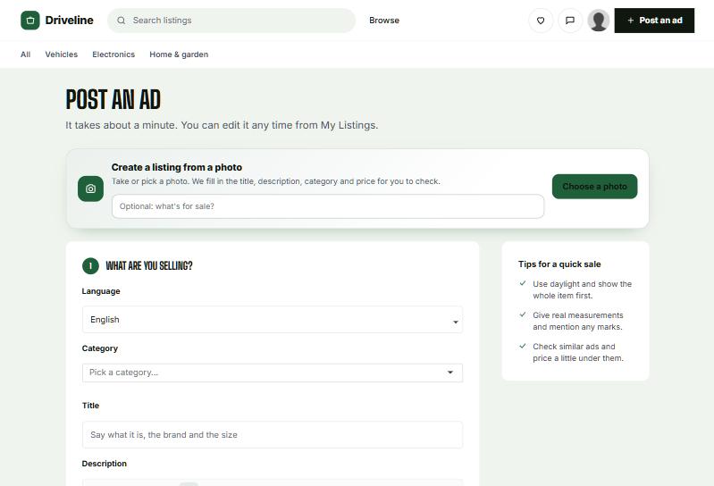
Task: Open the Pick a category dropdown
Action: pyautogui.click(x=273, y=373)
